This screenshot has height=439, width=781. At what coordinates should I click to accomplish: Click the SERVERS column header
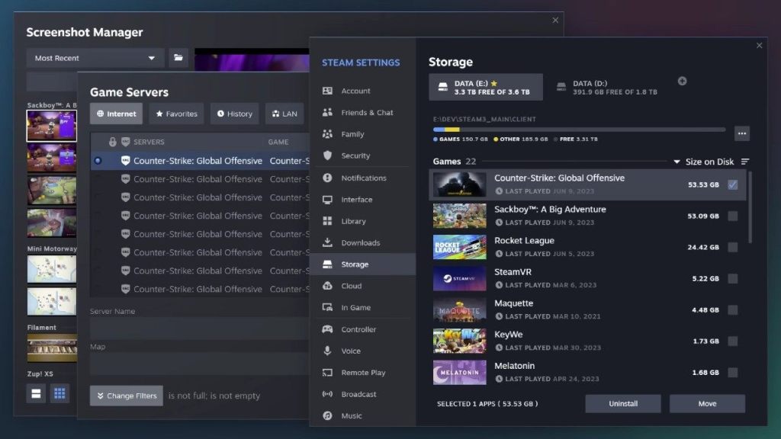pos(149,142)
